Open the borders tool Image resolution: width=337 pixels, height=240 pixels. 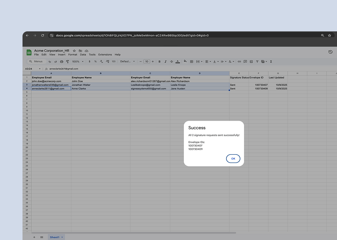192,62
